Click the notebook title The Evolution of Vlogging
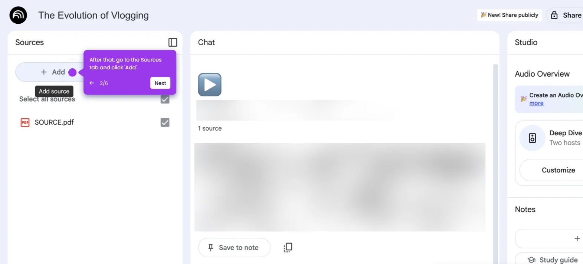583x264 pixels. (94, 15)
